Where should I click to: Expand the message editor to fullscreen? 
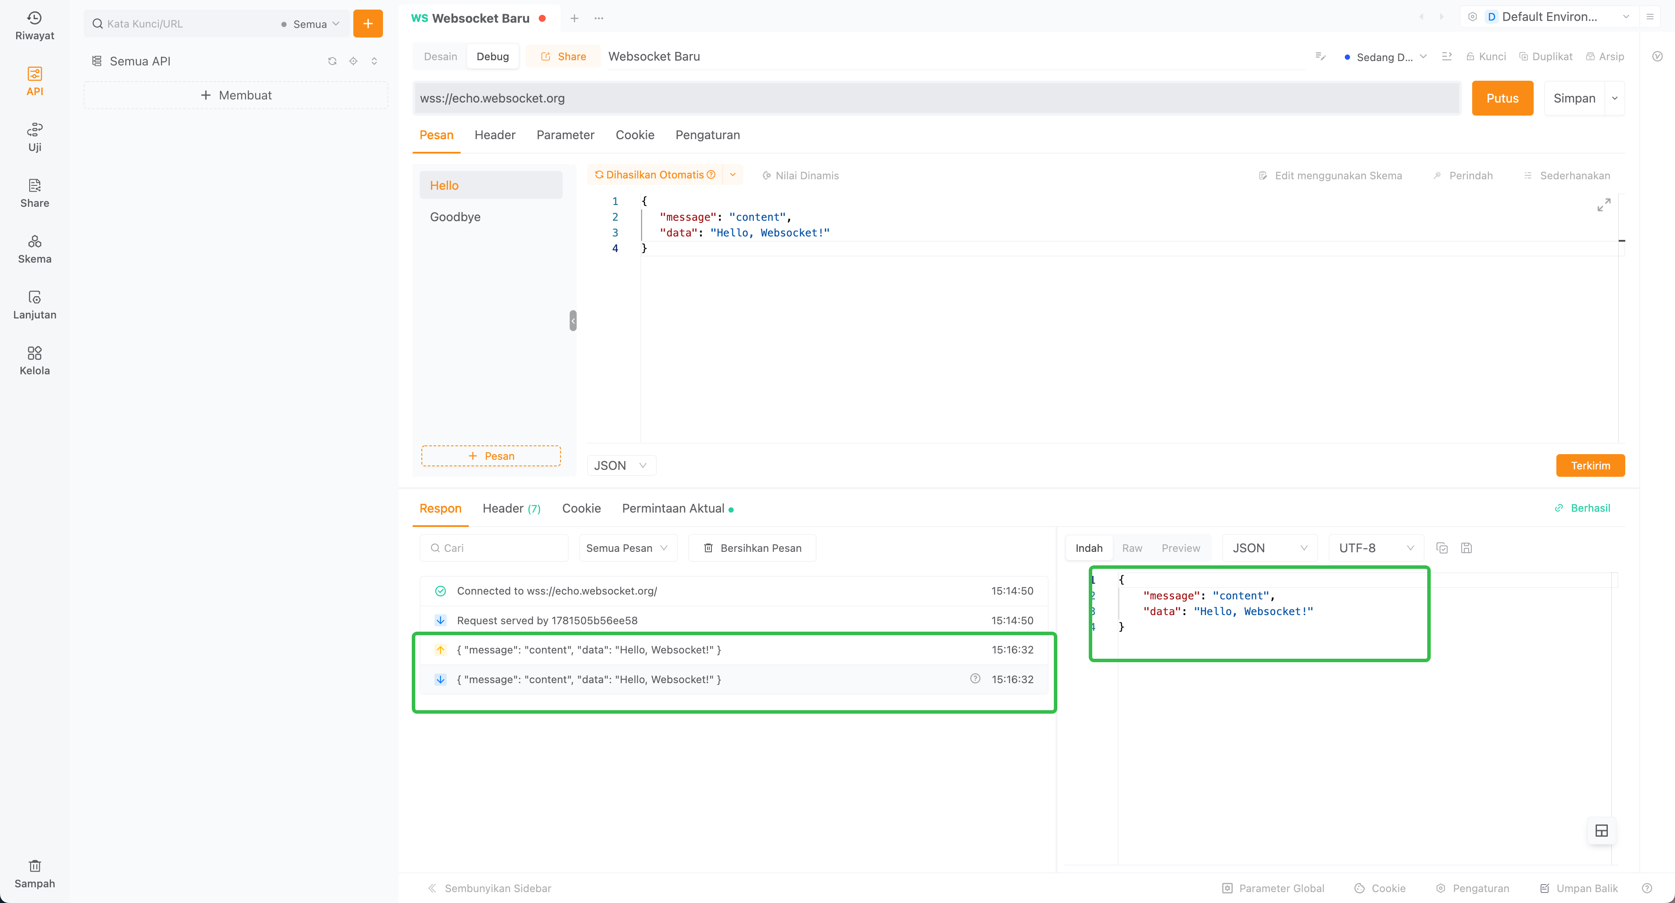click(1603, 205)
